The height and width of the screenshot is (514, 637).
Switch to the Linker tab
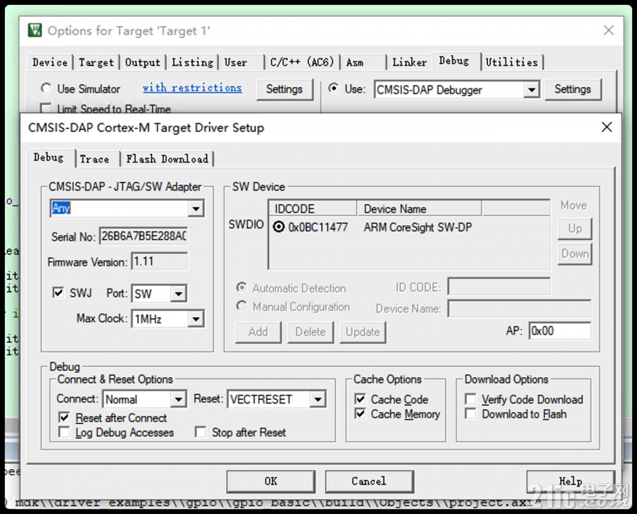point(409,62)
